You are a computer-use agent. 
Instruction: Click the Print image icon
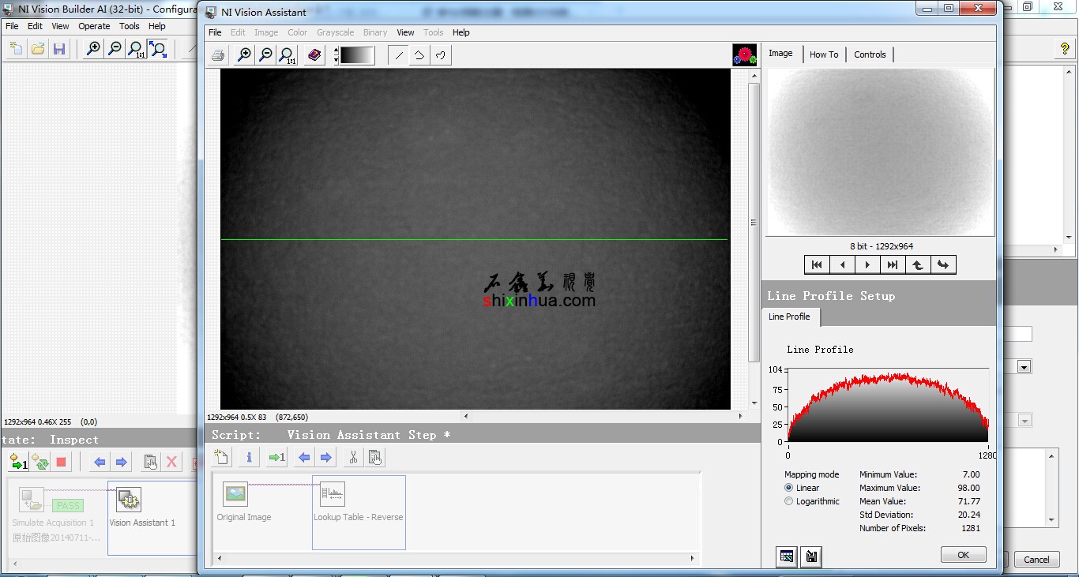[x=219, y=55]
